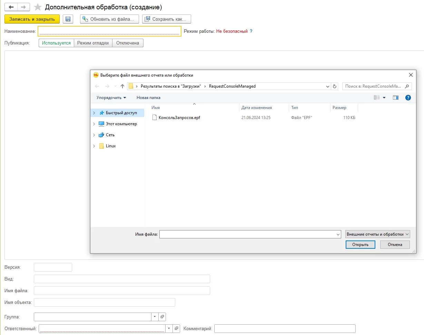Click Записать и закрыть button
Image resolution: width=424 pixels, height=335 pixels.
tap(32, 19)
